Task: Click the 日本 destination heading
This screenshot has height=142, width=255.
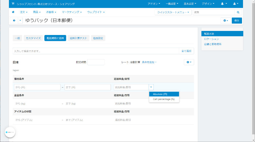Action: [16, 62]
